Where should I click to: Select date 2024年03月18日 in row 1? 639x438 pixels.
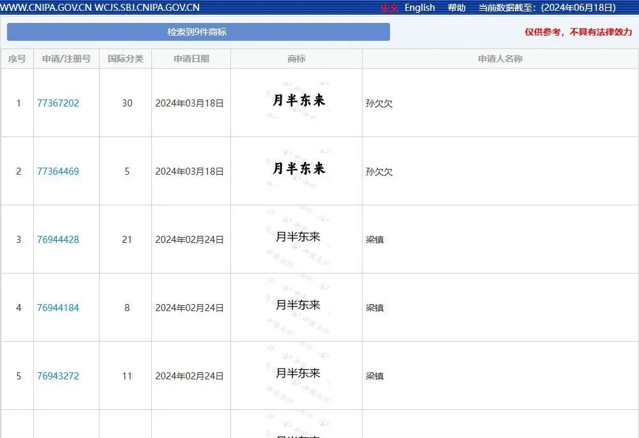190,103
